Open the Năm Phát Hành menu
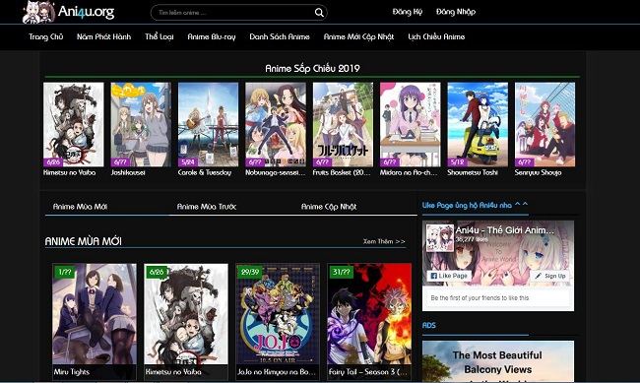The width and height of the screenshot is (640, 383). (103, 36)
